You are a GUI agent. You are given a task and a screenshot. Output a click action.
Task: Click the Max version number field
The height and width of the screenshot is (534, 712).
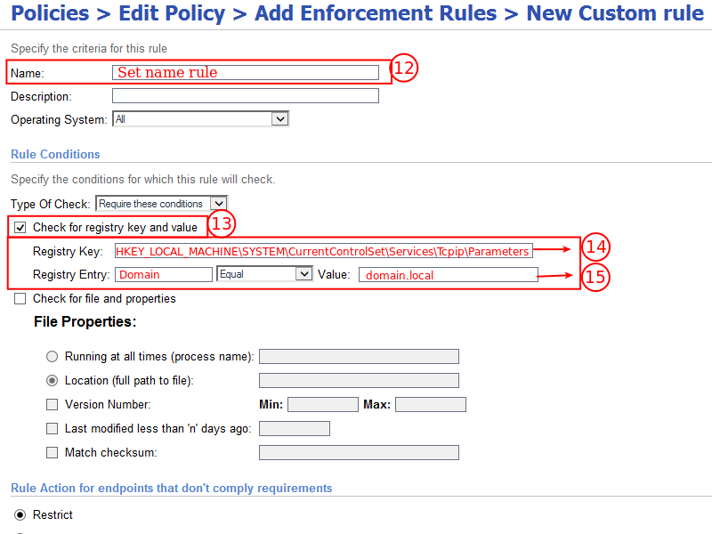[431, 405]
